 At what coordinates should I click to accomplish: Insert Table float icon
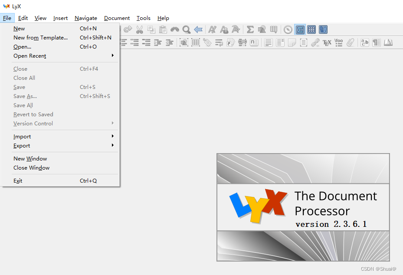(x=196, y=43)
